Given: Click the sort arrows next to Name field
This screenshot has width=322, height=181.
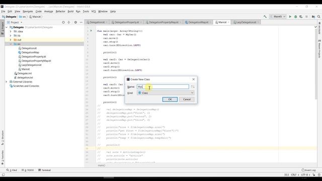Looking at the screenshot, I should [193, 86].
